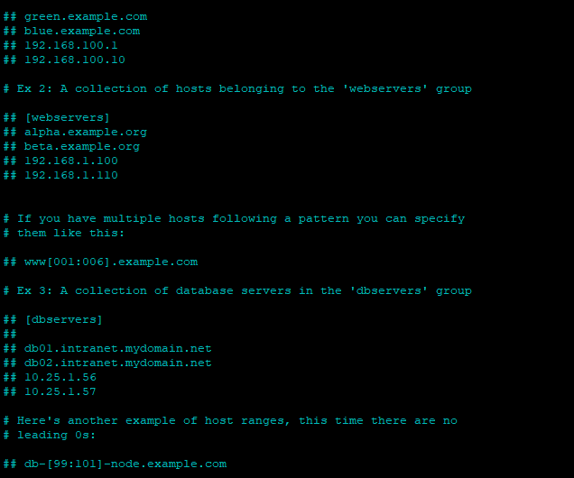Click the 192.168.1.100 address line

coord(60,161)
